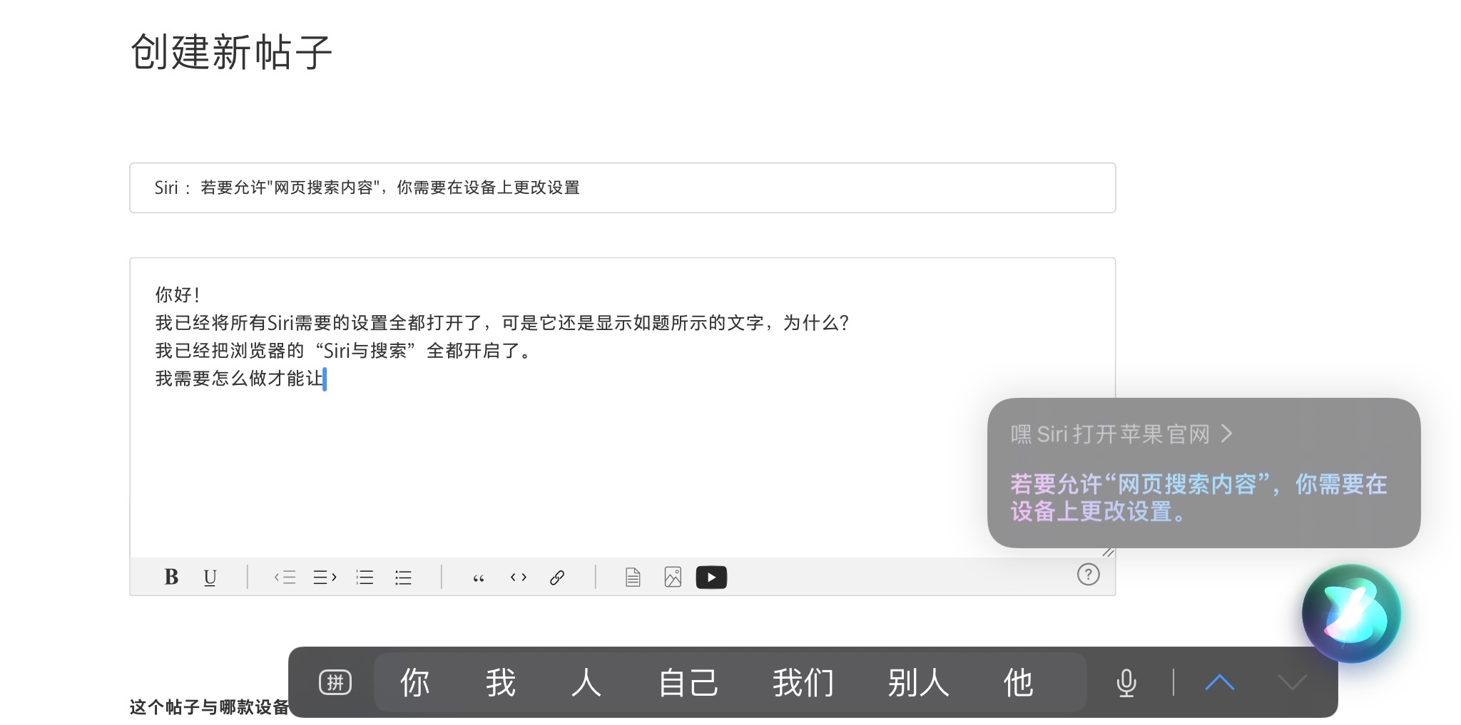Choose candidate word 我
This screenshot has width=1461, height=725.
click(x=500, y=682)
